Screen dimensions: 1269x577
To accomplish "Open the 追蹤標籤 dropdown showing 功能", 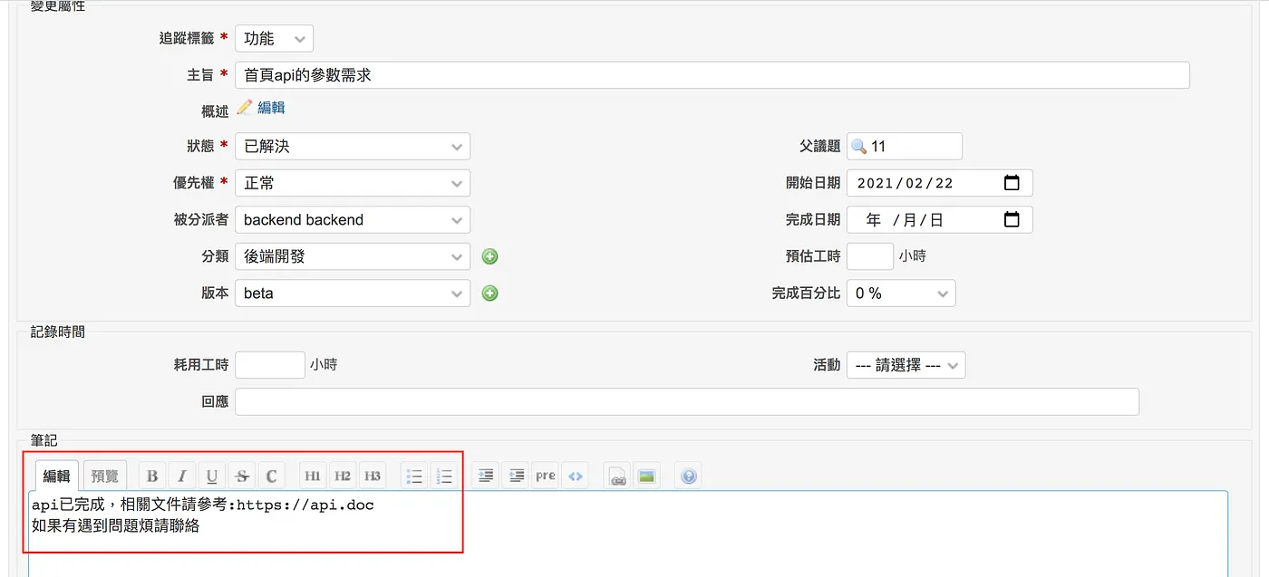I will click(x=275, y=38).
